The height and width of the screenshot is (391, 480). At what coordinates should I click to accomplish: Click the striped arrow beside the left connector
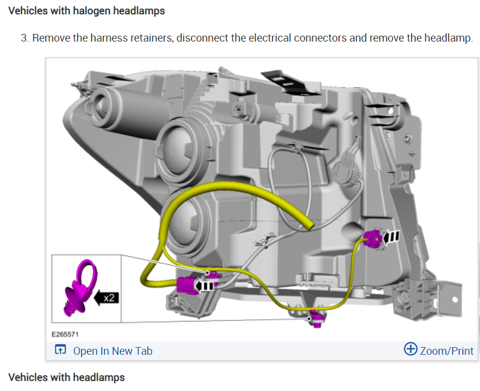point(205,286)
